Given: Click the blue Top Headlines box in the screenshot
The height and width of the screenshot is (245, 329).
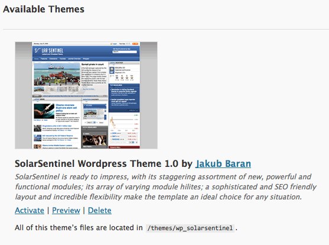Looking at the screenshot, I should (x=124, y=98).
